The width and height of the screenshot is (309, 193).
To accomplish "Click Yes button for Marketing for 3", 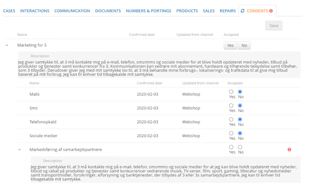I will [x=230, y=45].
